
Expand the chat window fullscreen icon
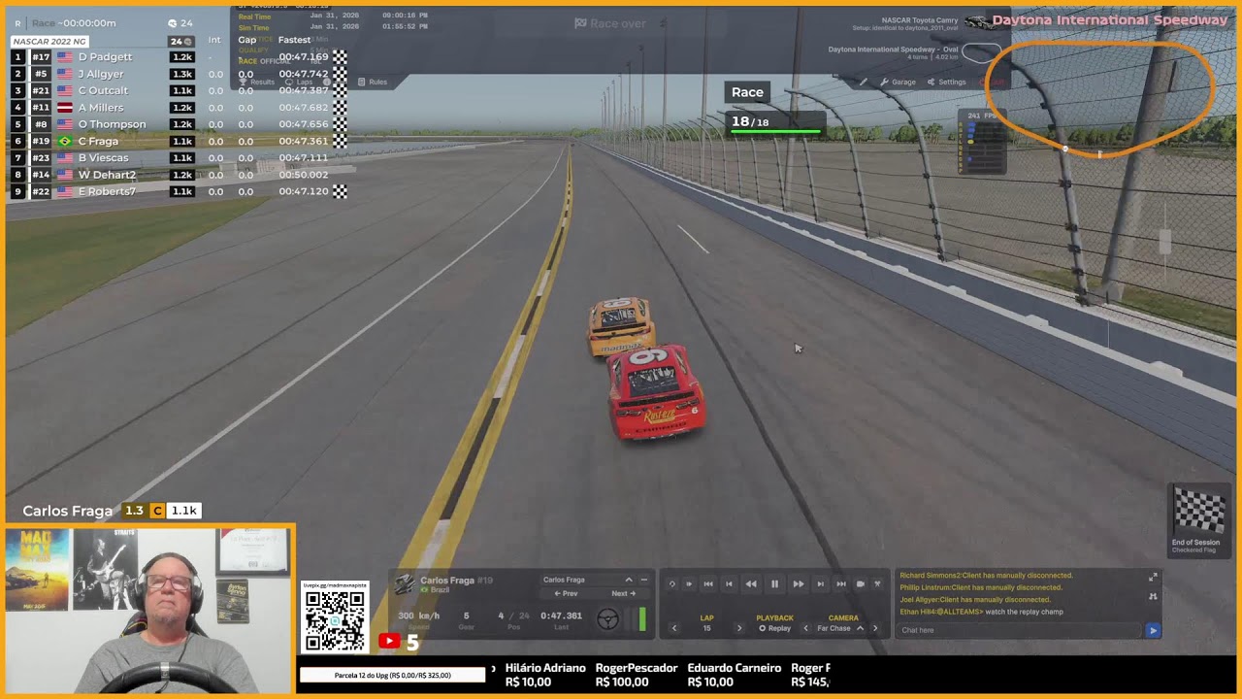(1153, 578)
